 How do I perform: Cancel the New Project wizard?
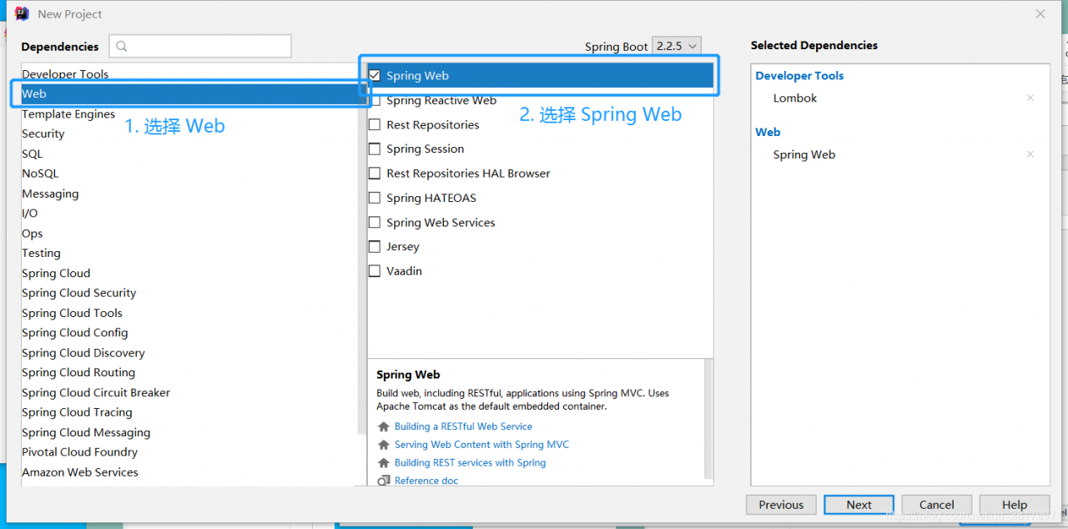(937, 505)
